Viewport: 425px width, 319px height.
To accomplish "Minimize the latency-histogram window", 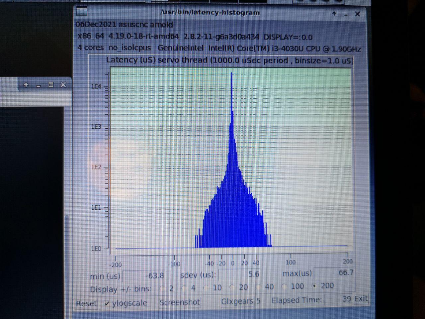I will point(346,15).
